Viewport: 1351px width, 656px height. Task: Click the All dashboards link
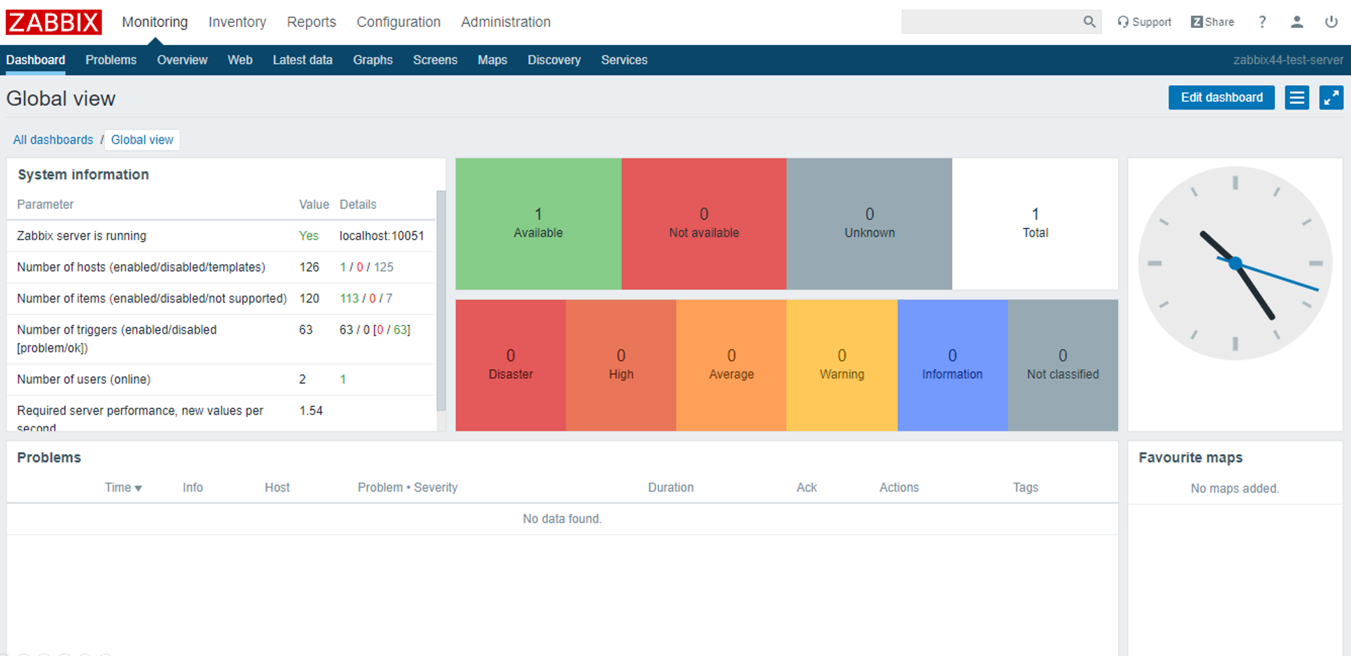tap(52, 140)
